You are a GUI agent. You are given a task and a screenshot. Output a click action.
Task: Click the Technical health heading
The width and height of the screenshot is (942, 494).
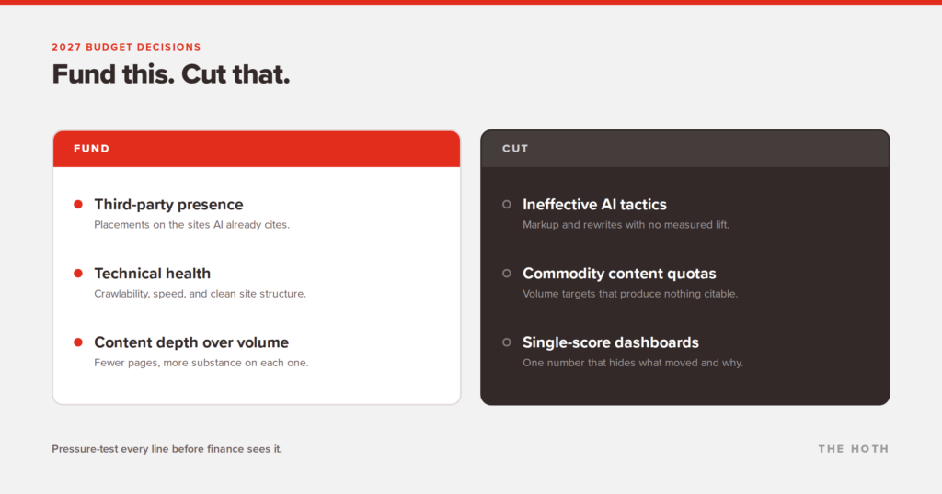(x=153, y=274)
